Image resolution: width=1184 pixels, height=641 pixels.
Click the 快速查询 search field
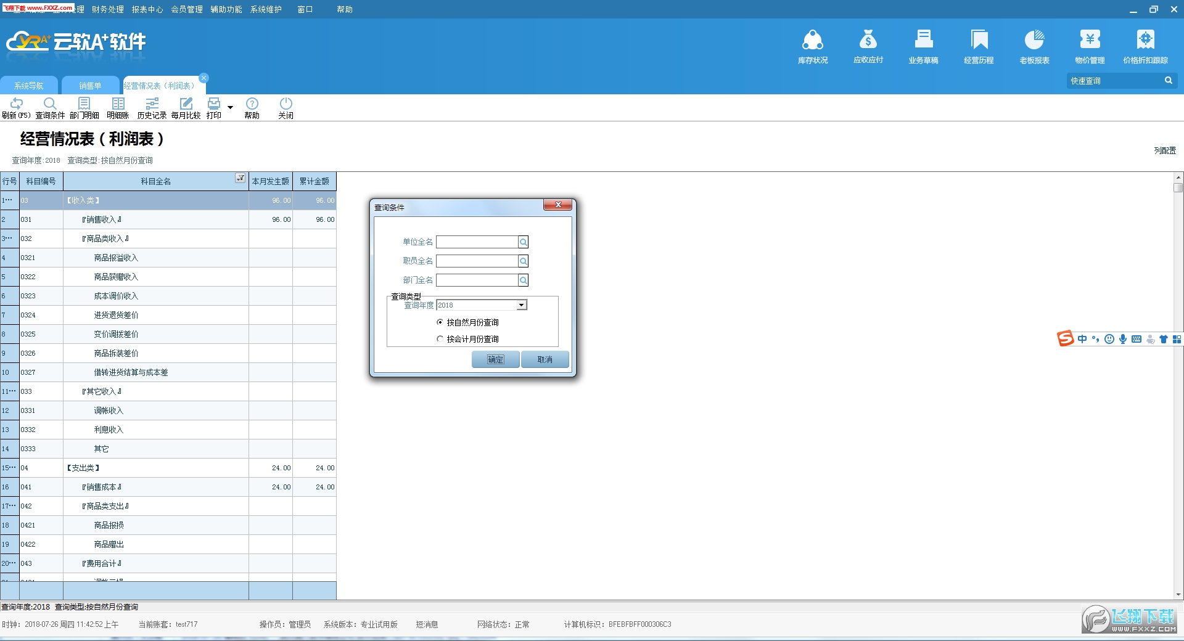pos(1115,81)
